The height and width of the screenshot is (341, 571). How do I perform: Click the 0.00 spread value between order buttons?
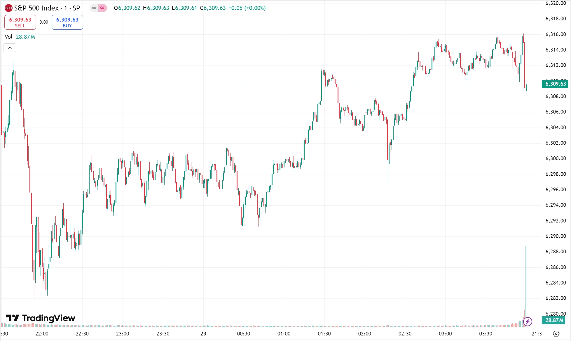point(43,22)
